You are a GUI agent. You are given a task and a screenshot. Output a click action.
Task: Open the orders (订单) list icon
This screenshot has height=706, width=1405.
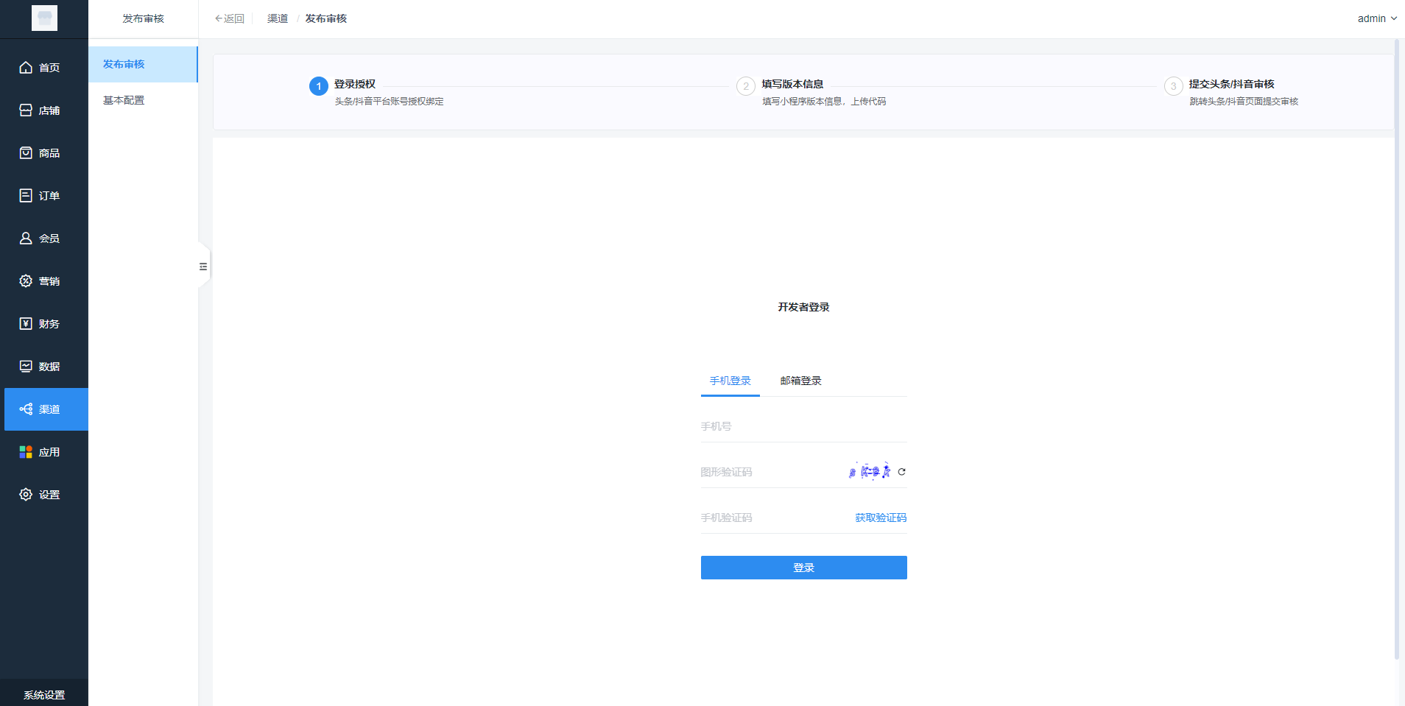(26, 196)
